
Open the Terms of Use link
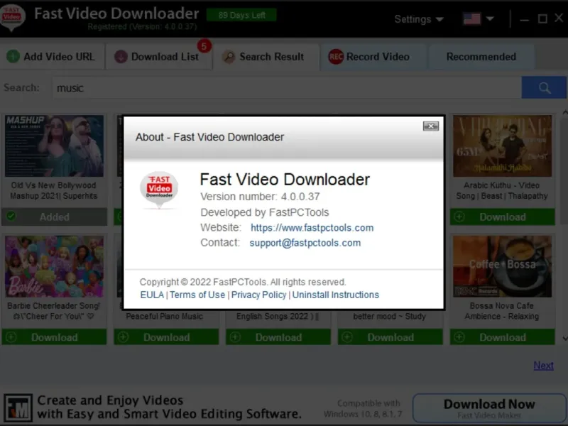(x=197, y=295)
